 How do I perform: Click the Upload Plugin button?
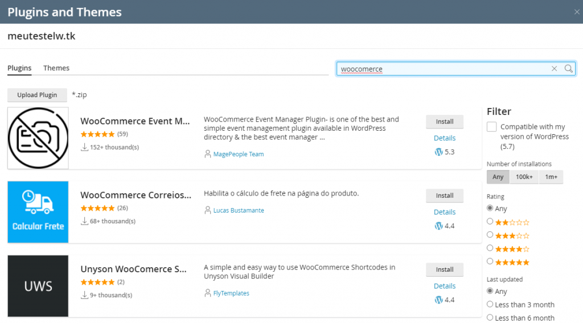coord(37,95)
